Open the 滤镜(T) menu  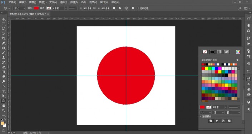[x=74, y=2]
